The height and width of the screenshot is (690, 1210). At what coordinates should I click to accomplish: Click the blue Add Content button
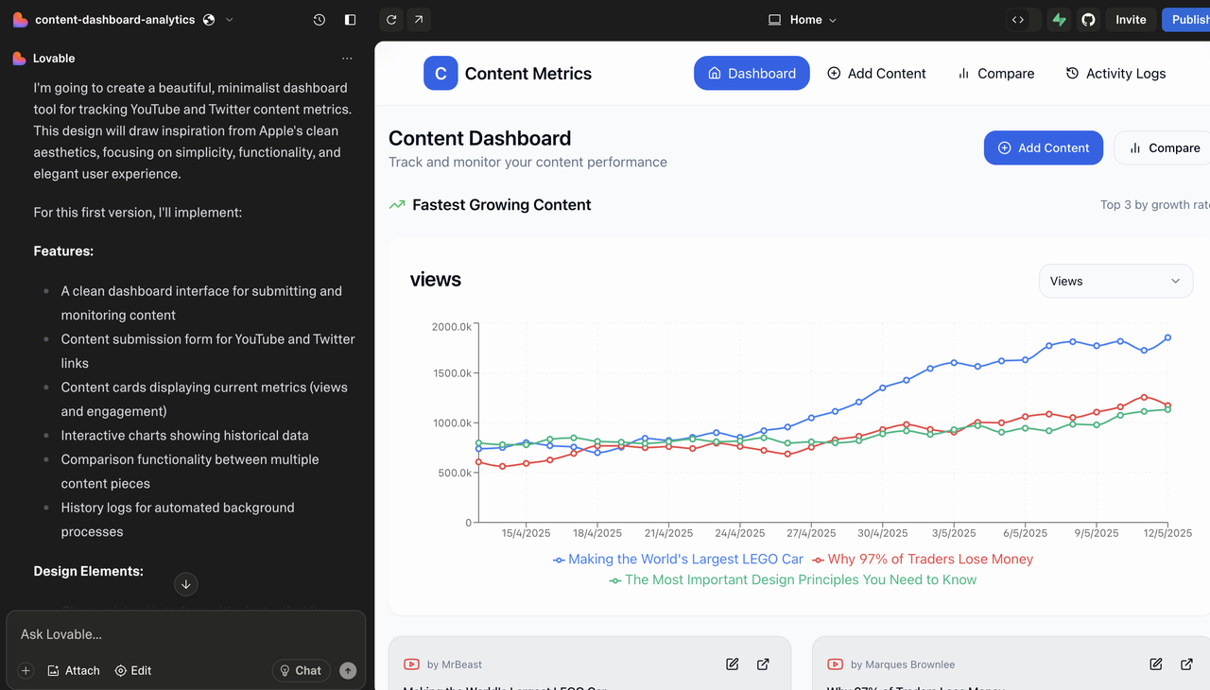click(1044, 148)
